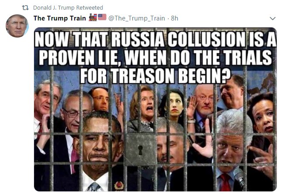This screenshot has height=194, width=282.
Task: Click the gray striped necktie in the meme
Action: click(94, 187)
